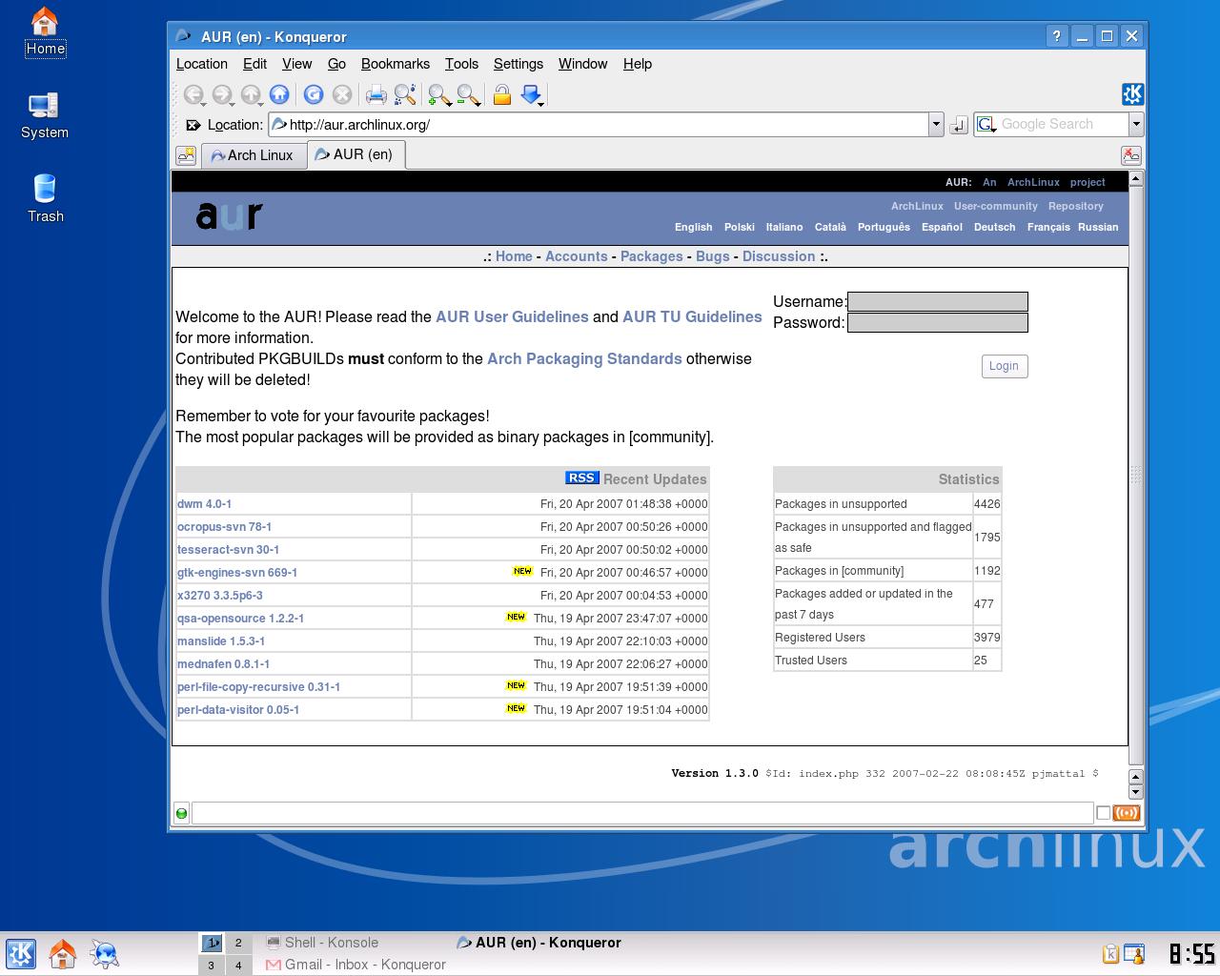Image resolution: width=1220 pixels, height=976 pixels.
Task: Click the Back arrow in Konqueror toolbar
Action: (x=193, y=94)
